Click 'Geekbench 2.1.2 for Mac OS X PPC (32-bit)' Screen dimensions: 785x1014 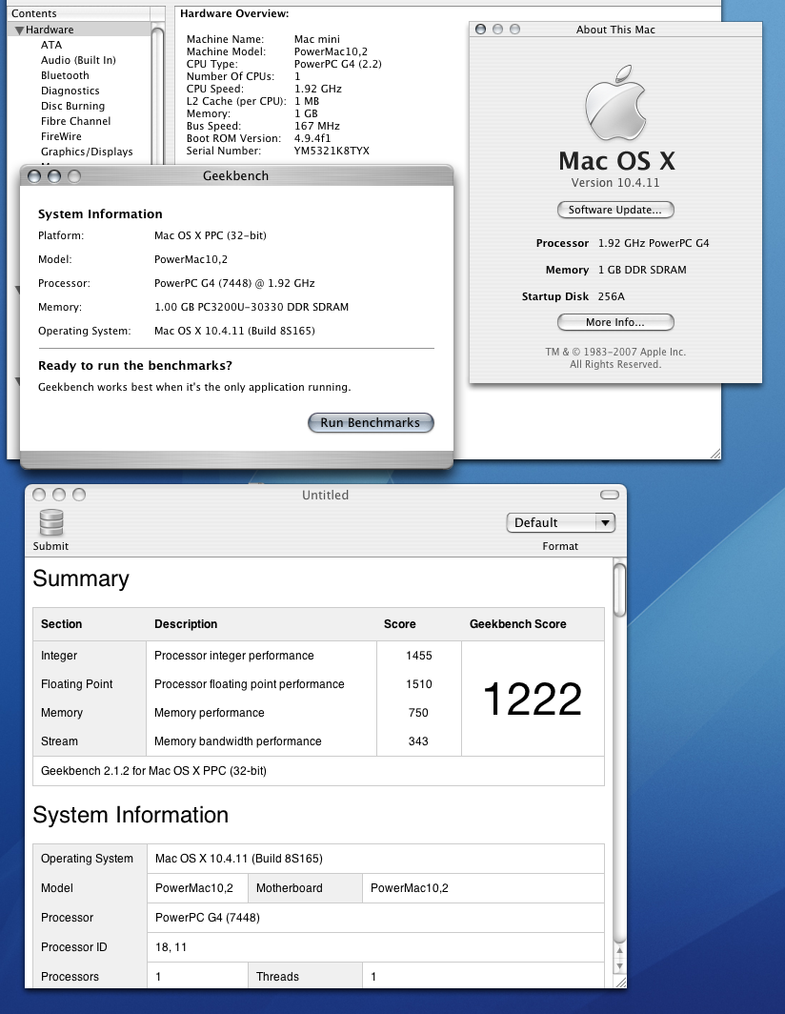[x=154, y=771]
